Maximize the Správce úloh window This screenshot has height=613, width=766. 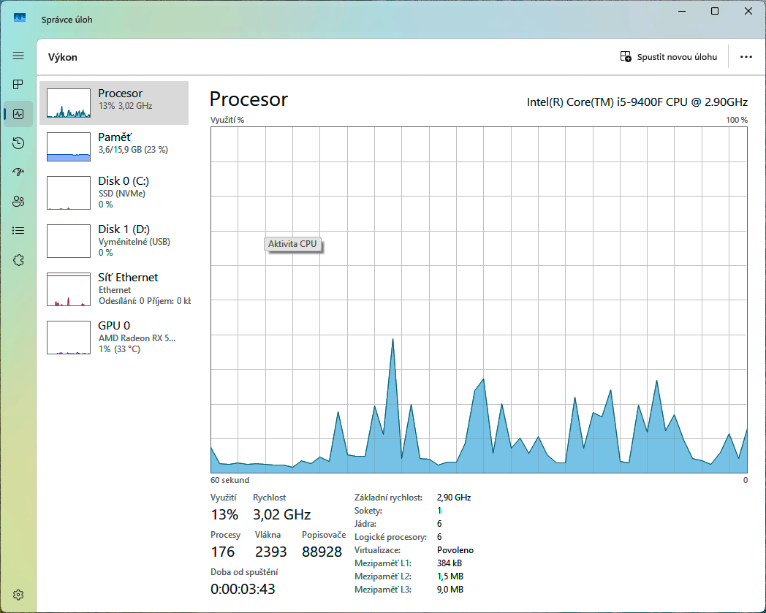click(x=715, y=11)
